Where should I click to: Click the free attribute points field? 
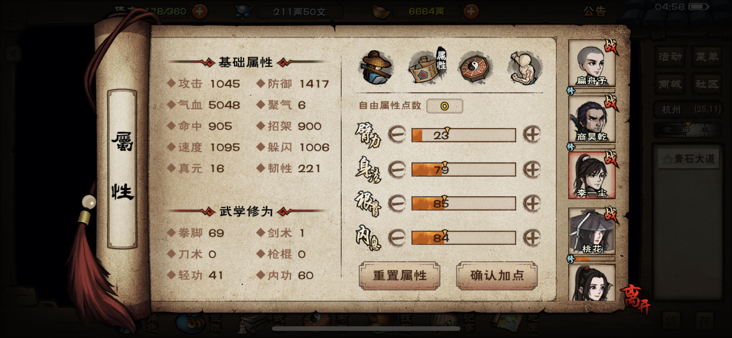coord(444,106)
